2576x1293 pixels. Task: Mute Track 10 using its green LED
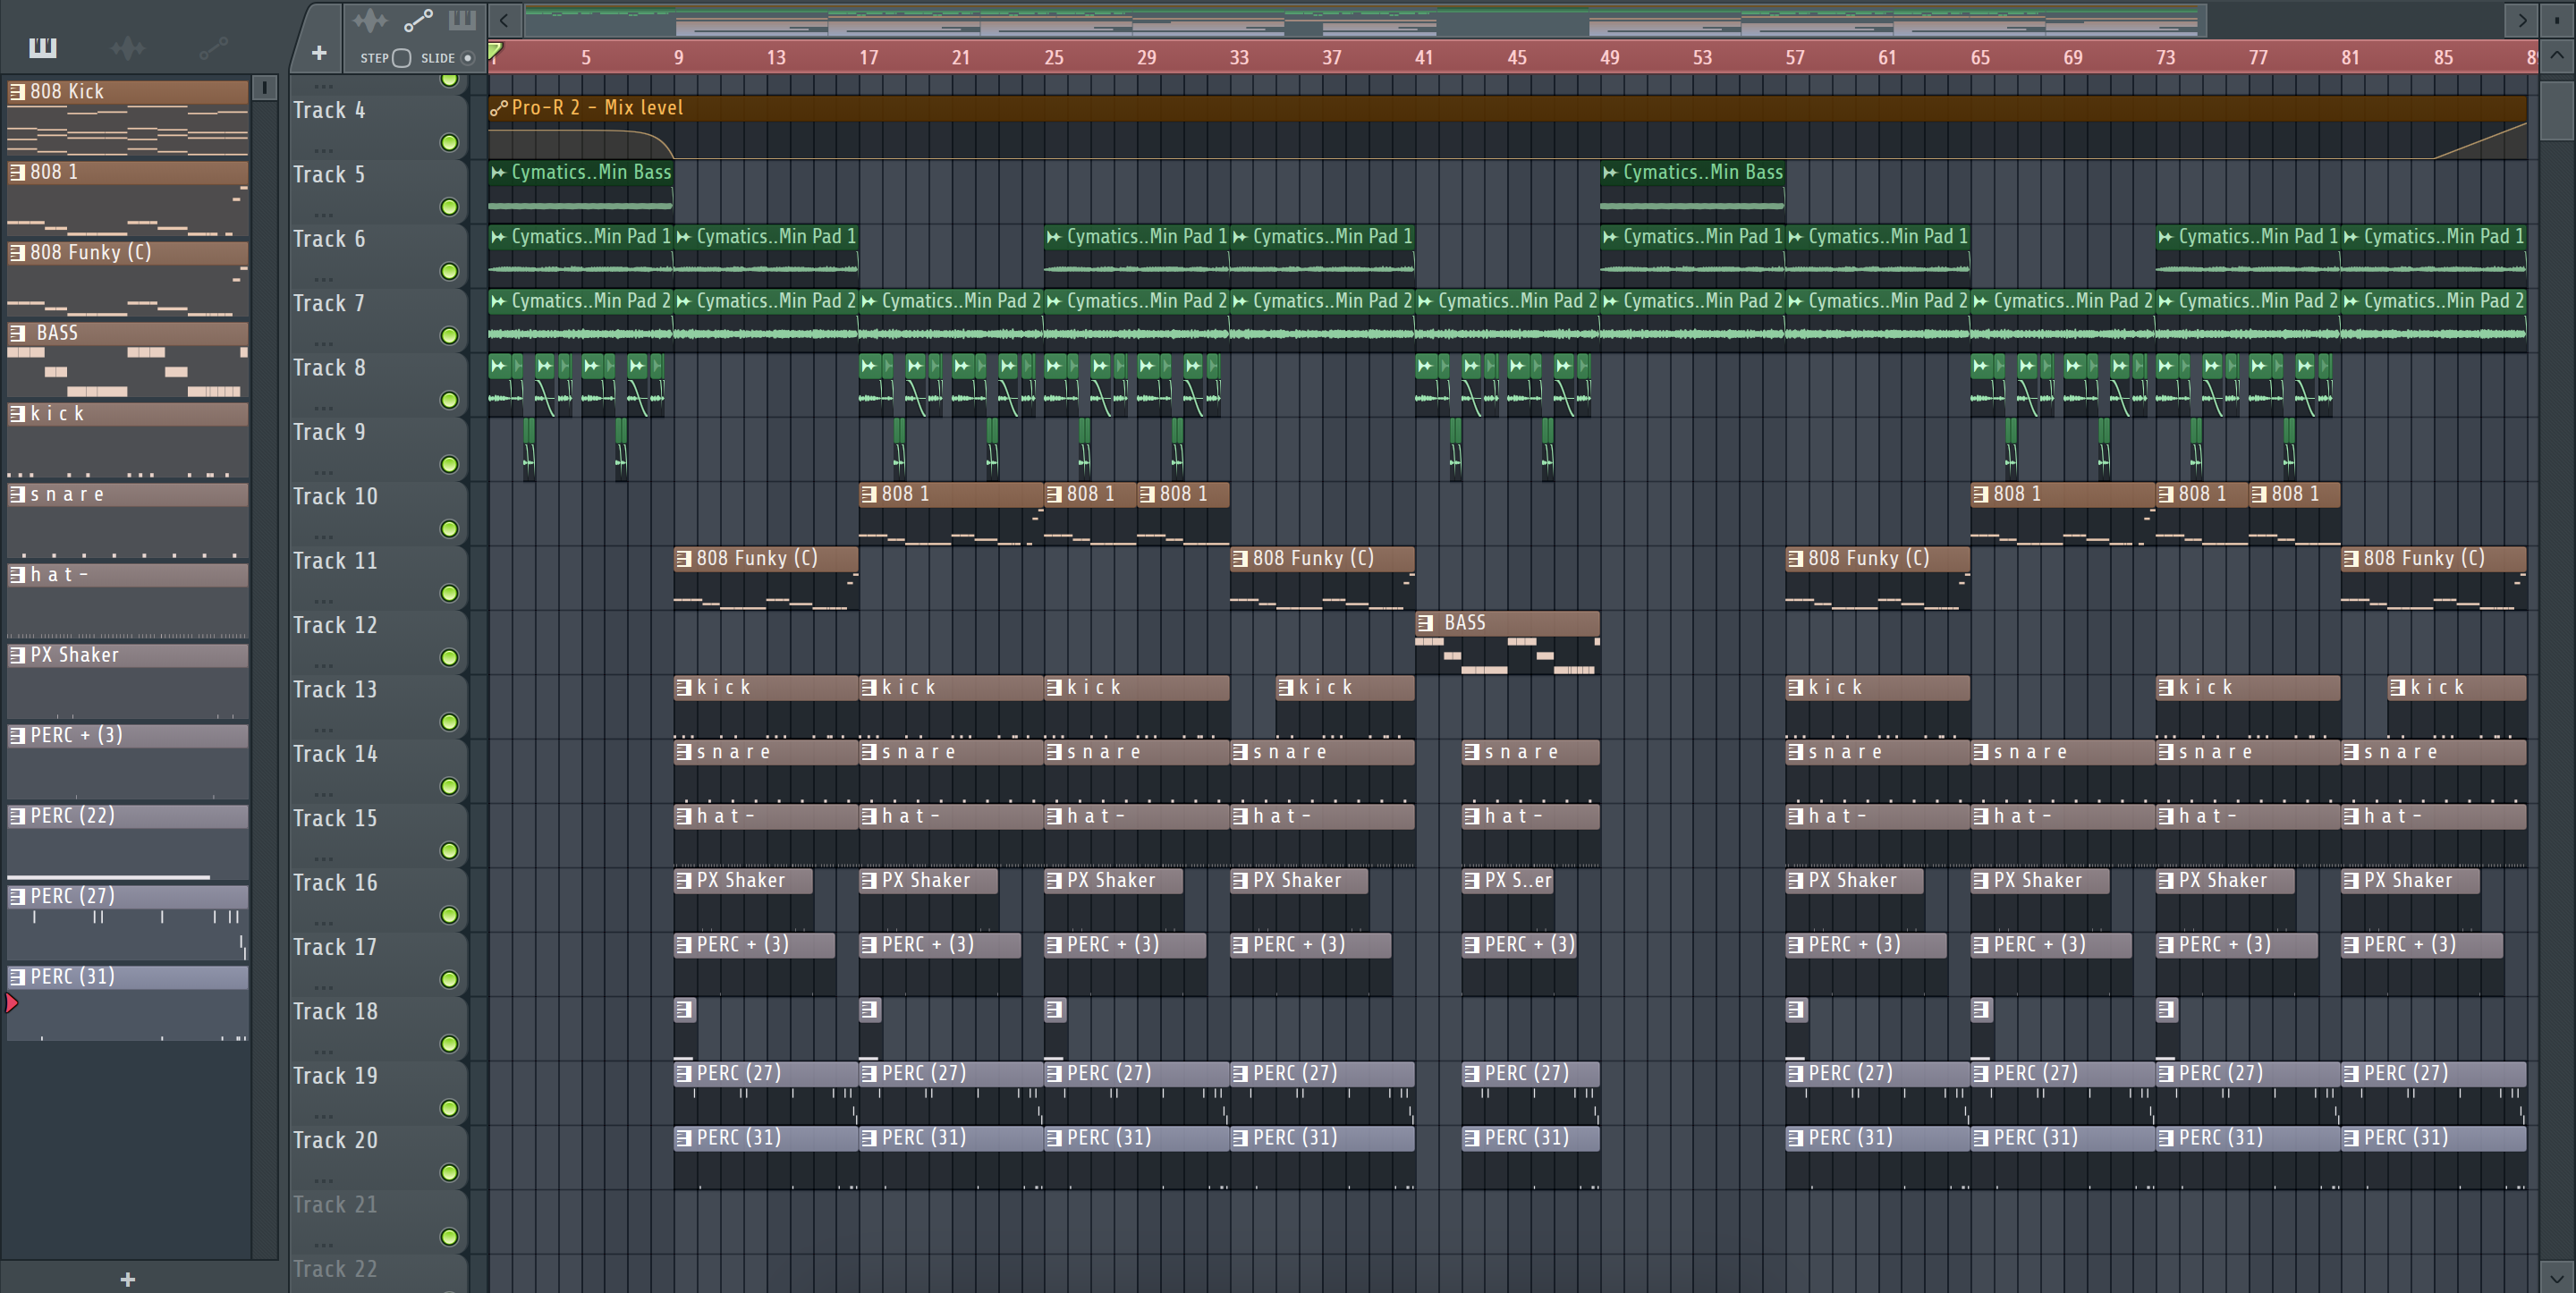[x=450, y=529]
